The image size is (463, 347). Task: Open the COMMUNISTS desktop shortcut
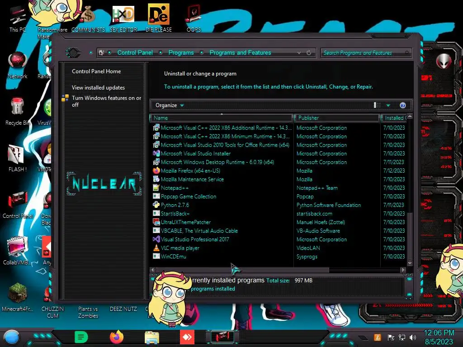88,19
